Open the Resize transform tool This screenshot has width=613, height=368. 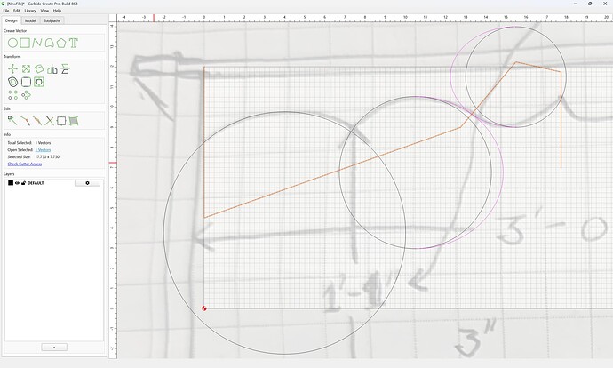click(26, 69)
